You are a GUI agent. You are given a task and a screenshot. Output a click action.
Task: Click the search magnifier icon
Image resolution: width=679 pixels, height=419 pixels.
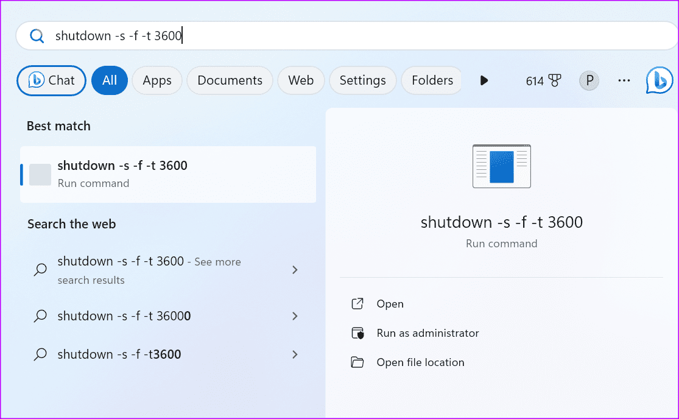click(x=37, y=35)
